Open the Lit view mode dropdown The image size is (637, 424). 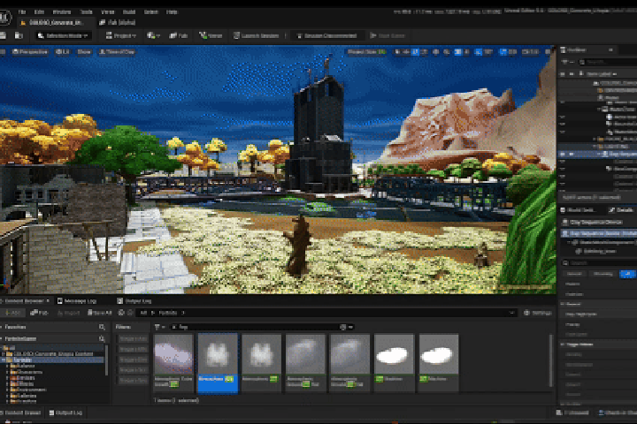pos(63,52)
